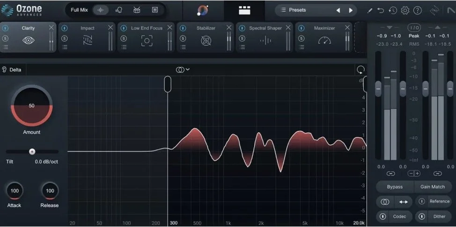Remove the Stabilizer module
The image size is (456, 227).
click(229, 28)
